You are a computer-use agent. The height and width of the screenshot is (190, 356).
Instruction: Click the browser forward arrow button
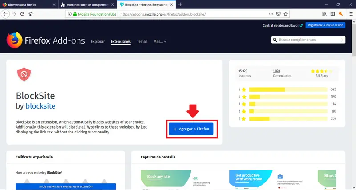tap(14, 14)
